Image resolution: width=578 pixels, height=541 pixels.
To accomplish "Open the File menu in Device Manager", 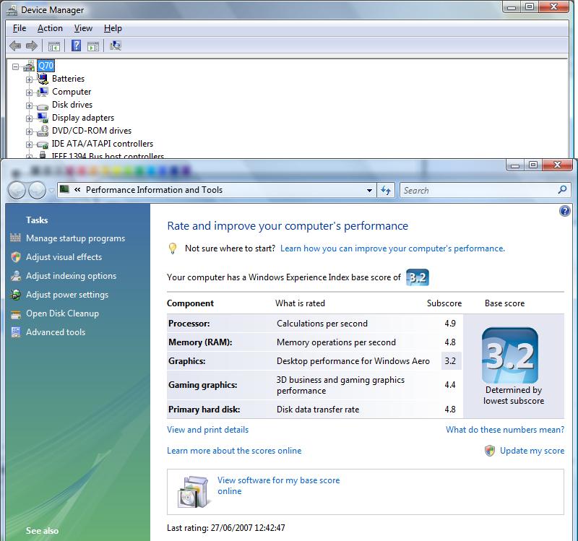I will pos(20,28).
